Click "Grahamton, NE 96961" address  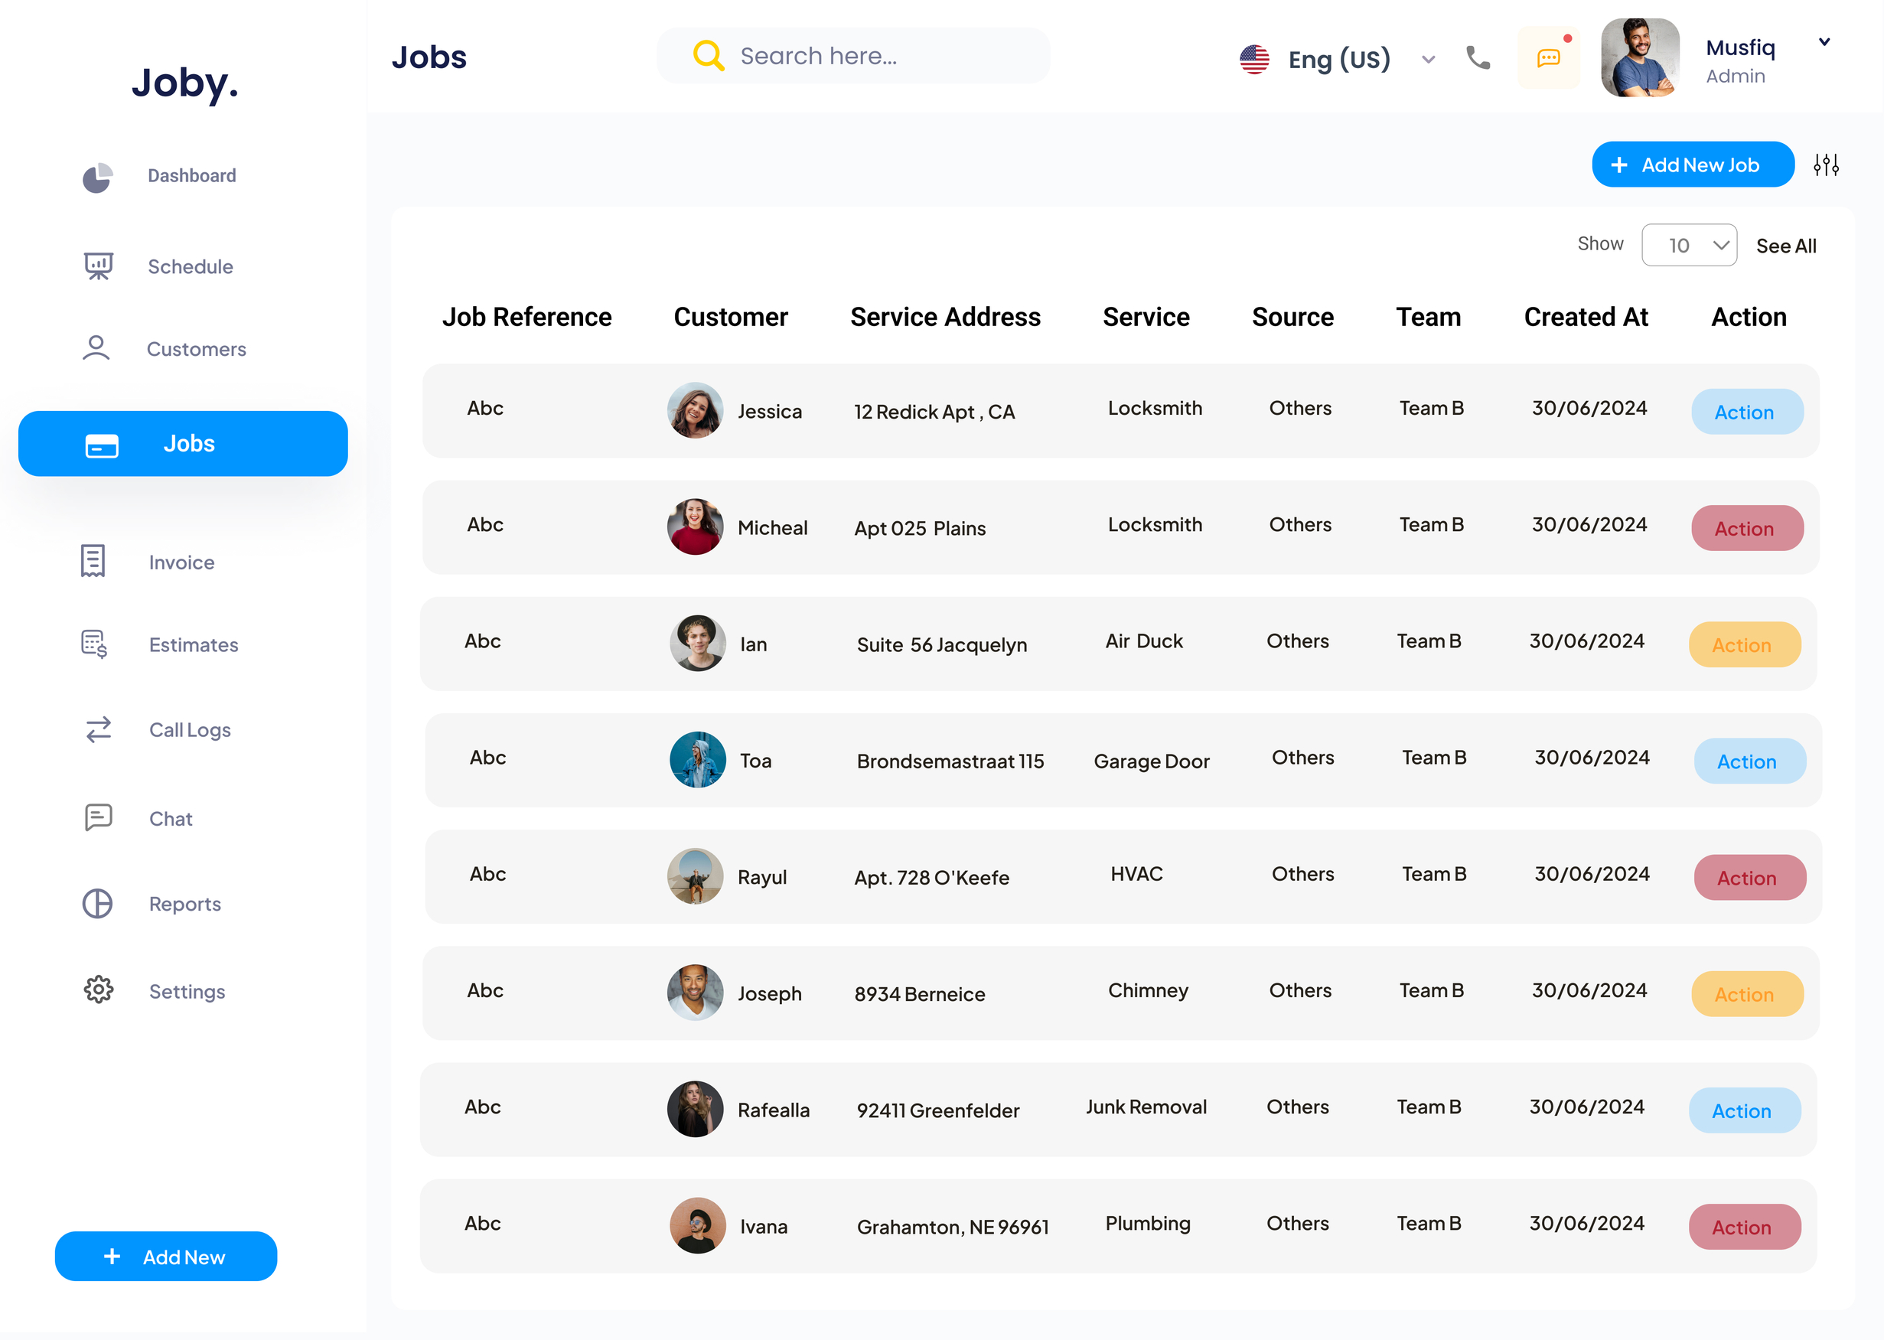point(952,1227)
